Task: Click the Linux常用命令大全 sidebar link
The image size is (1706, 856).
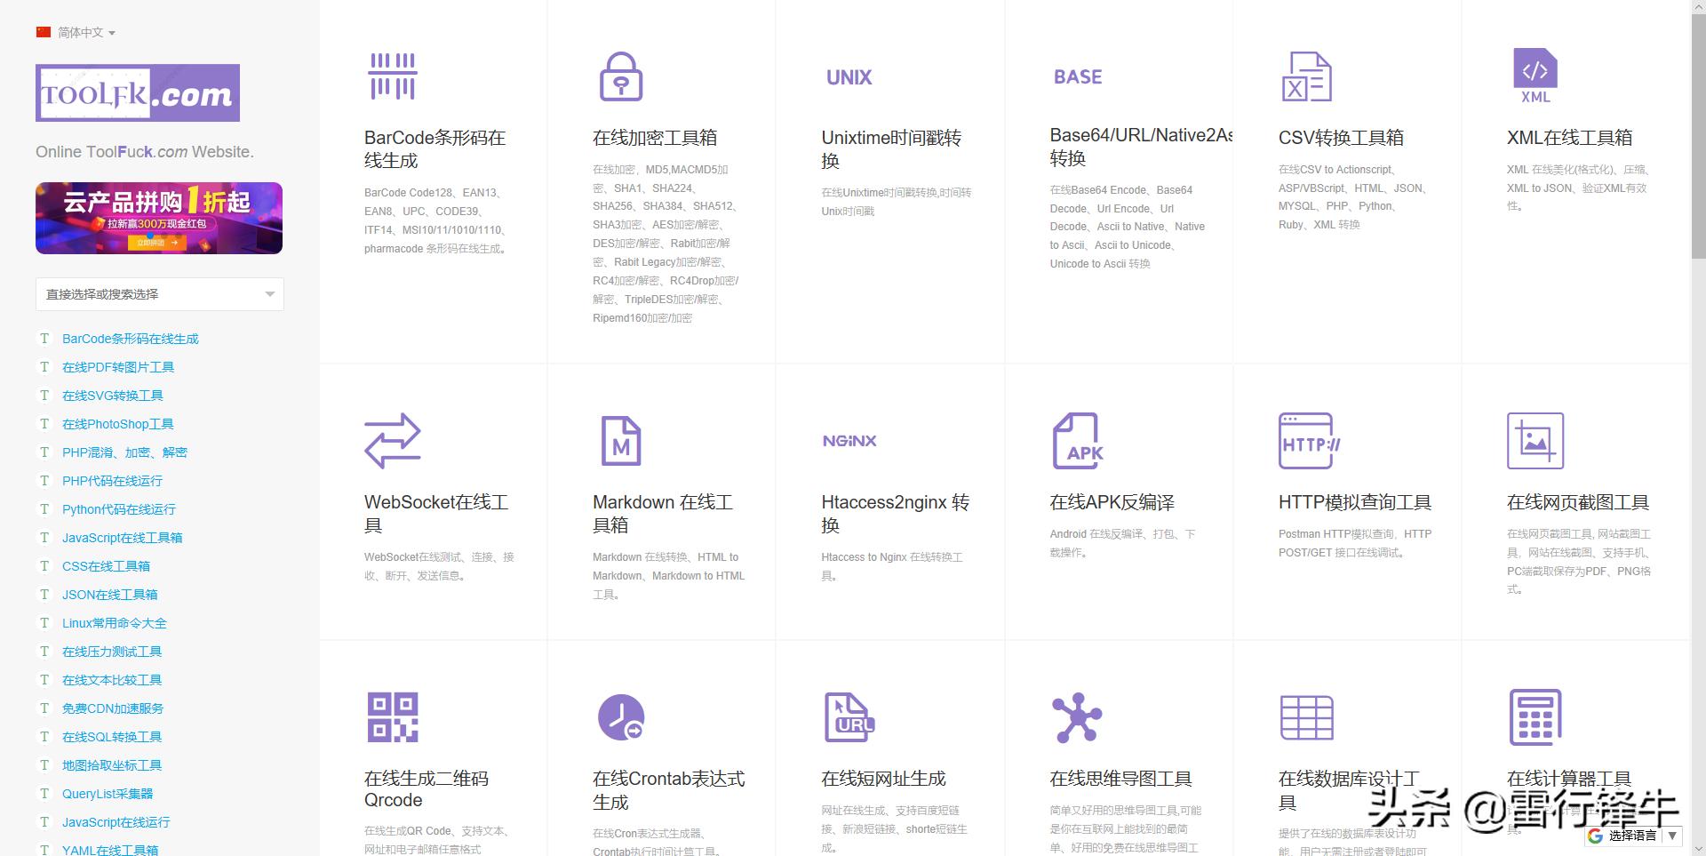Action: (x=114, y=622)
